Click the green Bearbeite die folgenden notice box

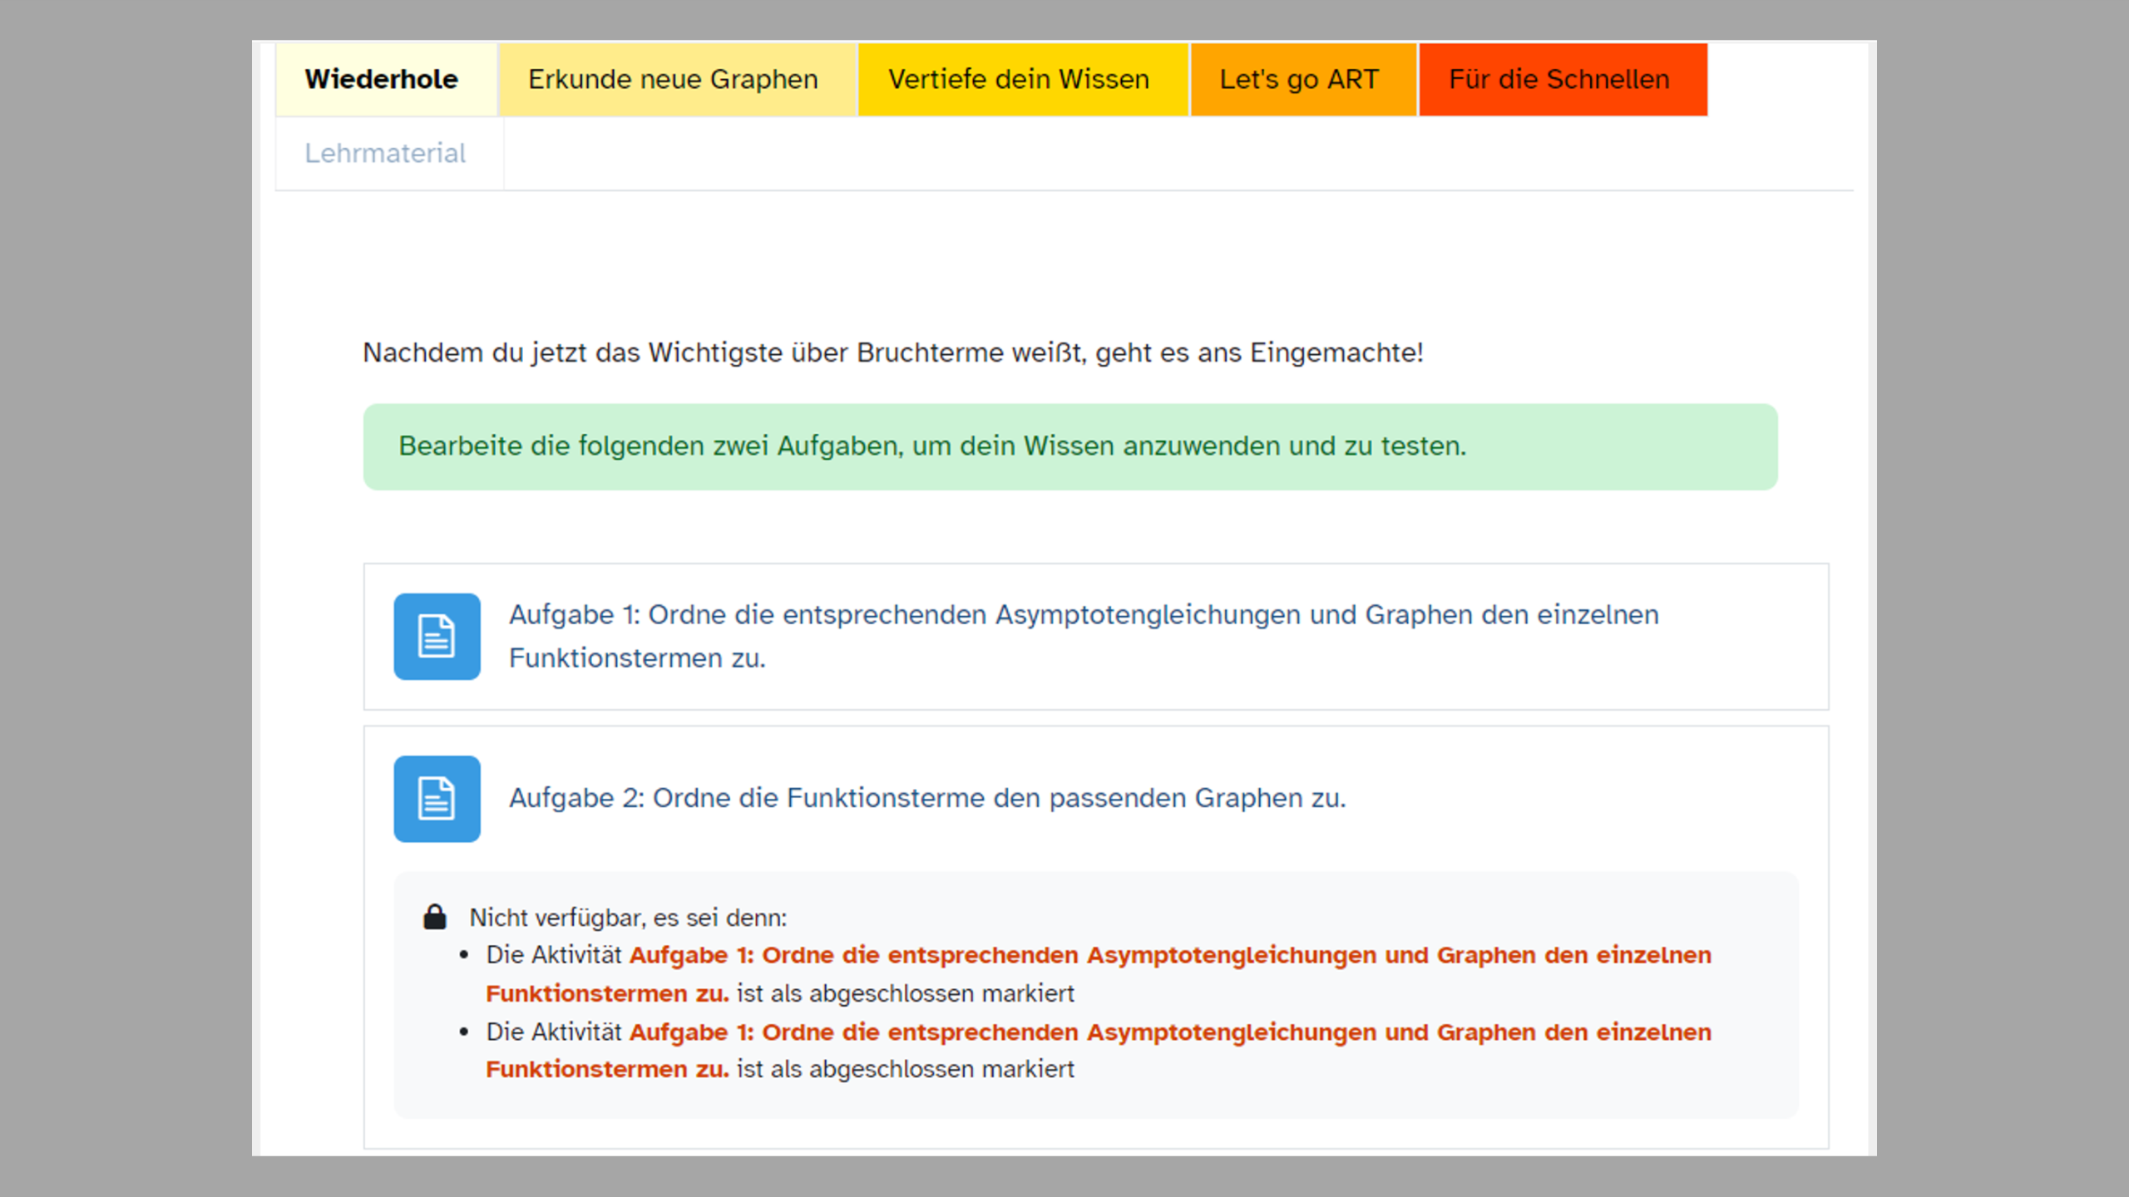tap(1069, 446)
